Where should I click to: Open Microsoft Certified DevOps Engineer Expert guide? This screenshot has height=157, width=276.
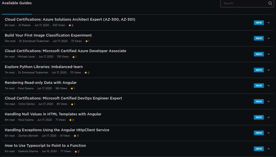click(x=63, y=98)
